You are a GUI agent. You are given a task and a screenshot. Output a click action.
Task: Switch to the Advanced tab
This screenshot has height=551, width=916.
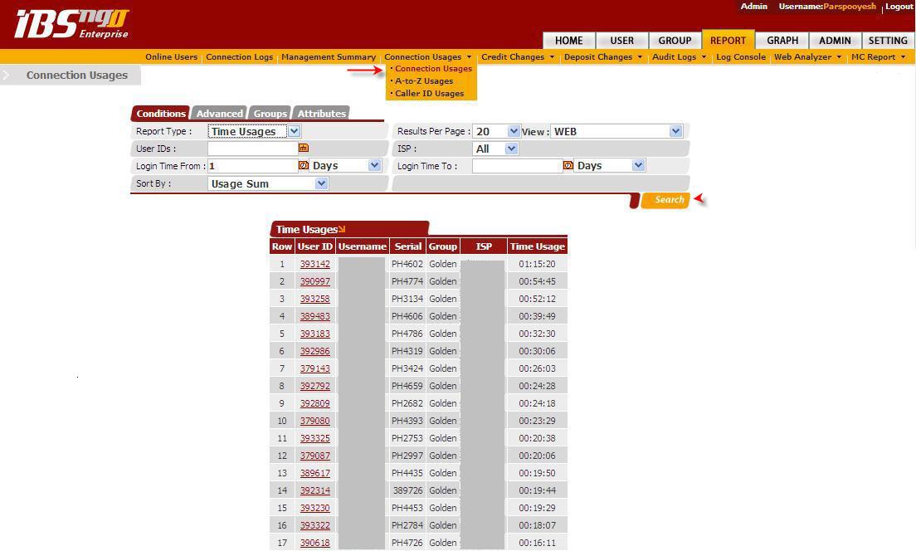[219, 114]
